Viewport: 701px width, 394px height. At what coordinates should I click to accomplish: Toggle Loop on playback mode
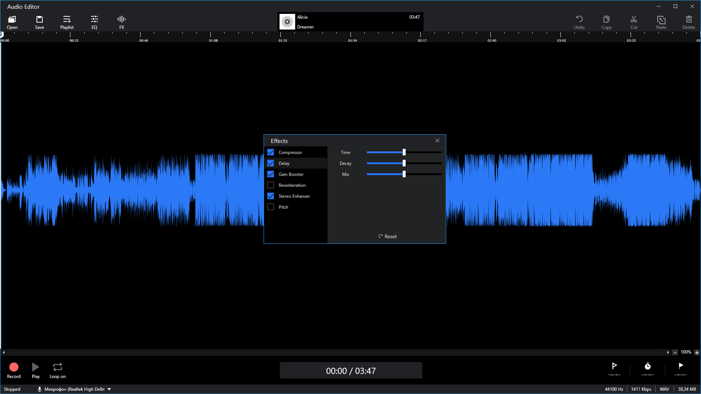[x=57, y=370]
